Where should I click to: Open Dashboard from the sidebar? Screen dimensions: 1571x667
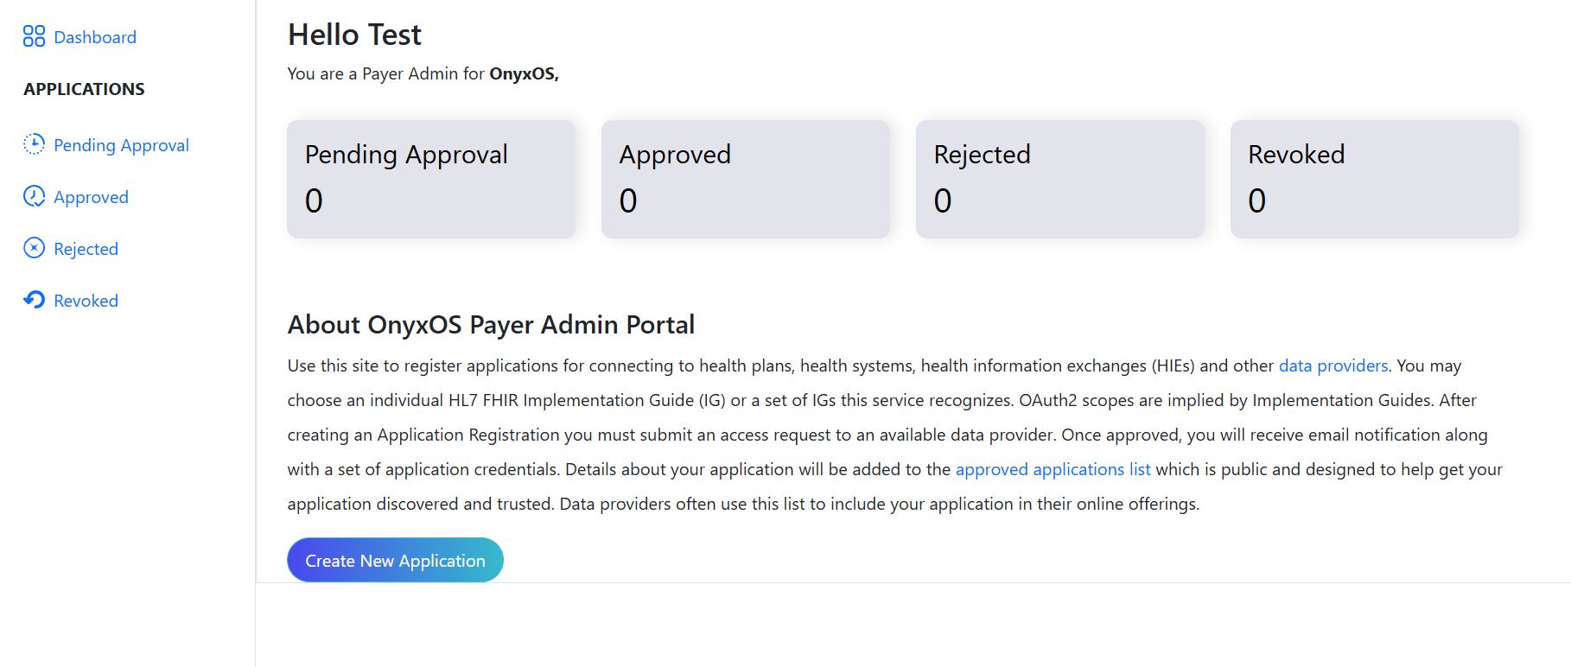point(94,37)
